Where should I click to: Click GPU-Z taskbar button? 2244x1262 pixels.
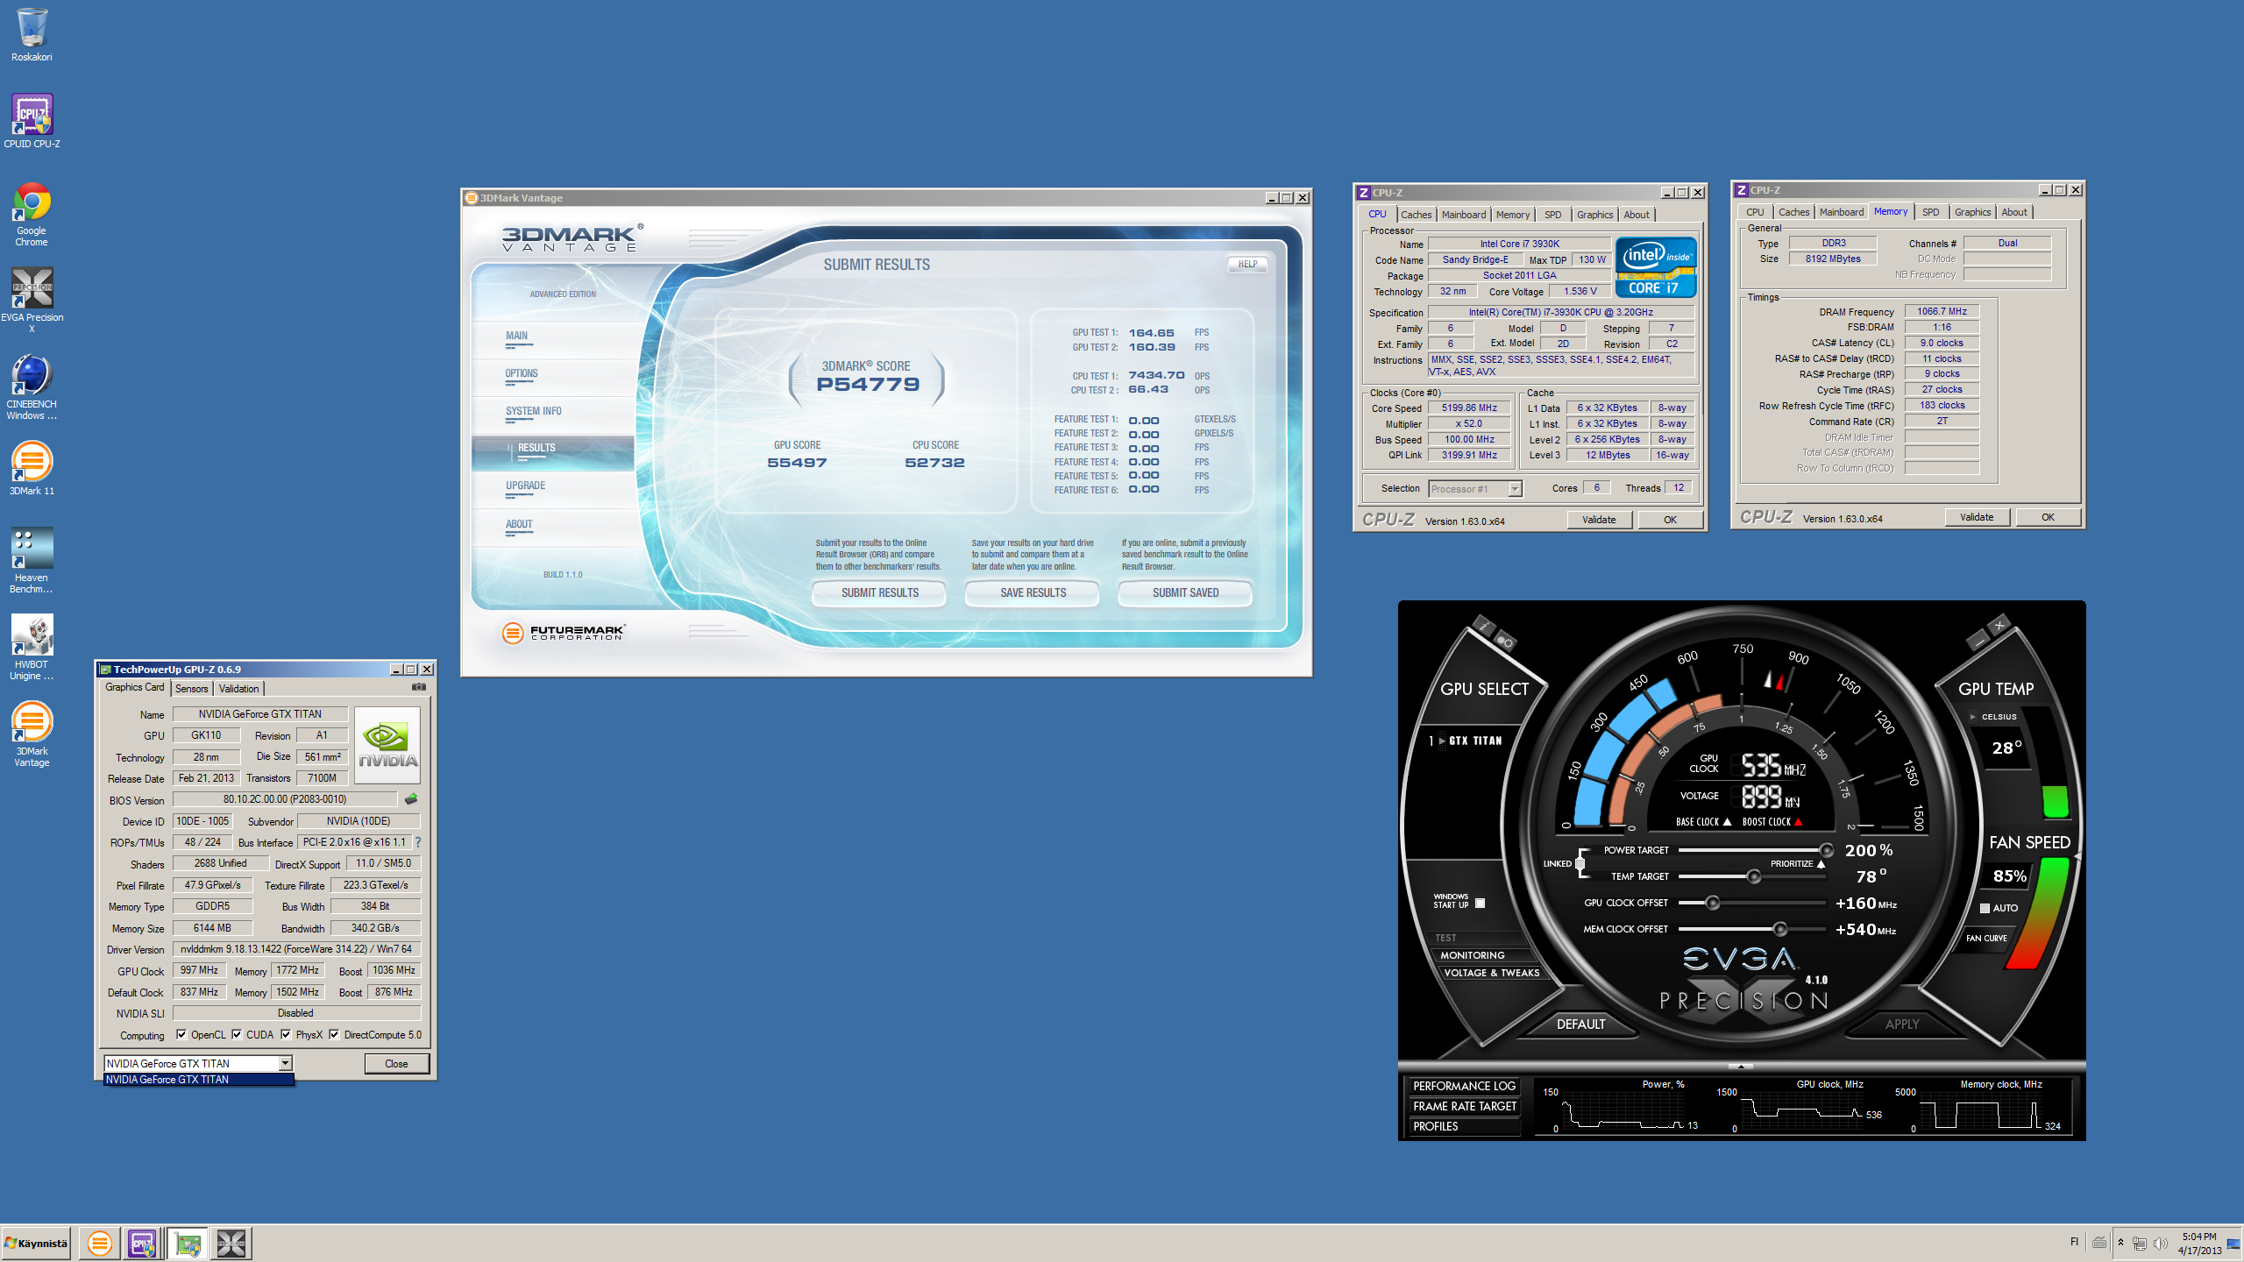[187, 1243]
